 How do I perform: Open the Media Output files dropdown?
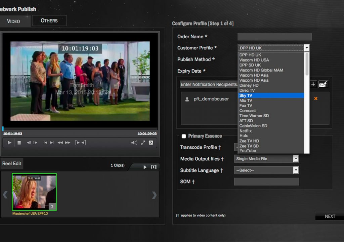pos(296,159)
